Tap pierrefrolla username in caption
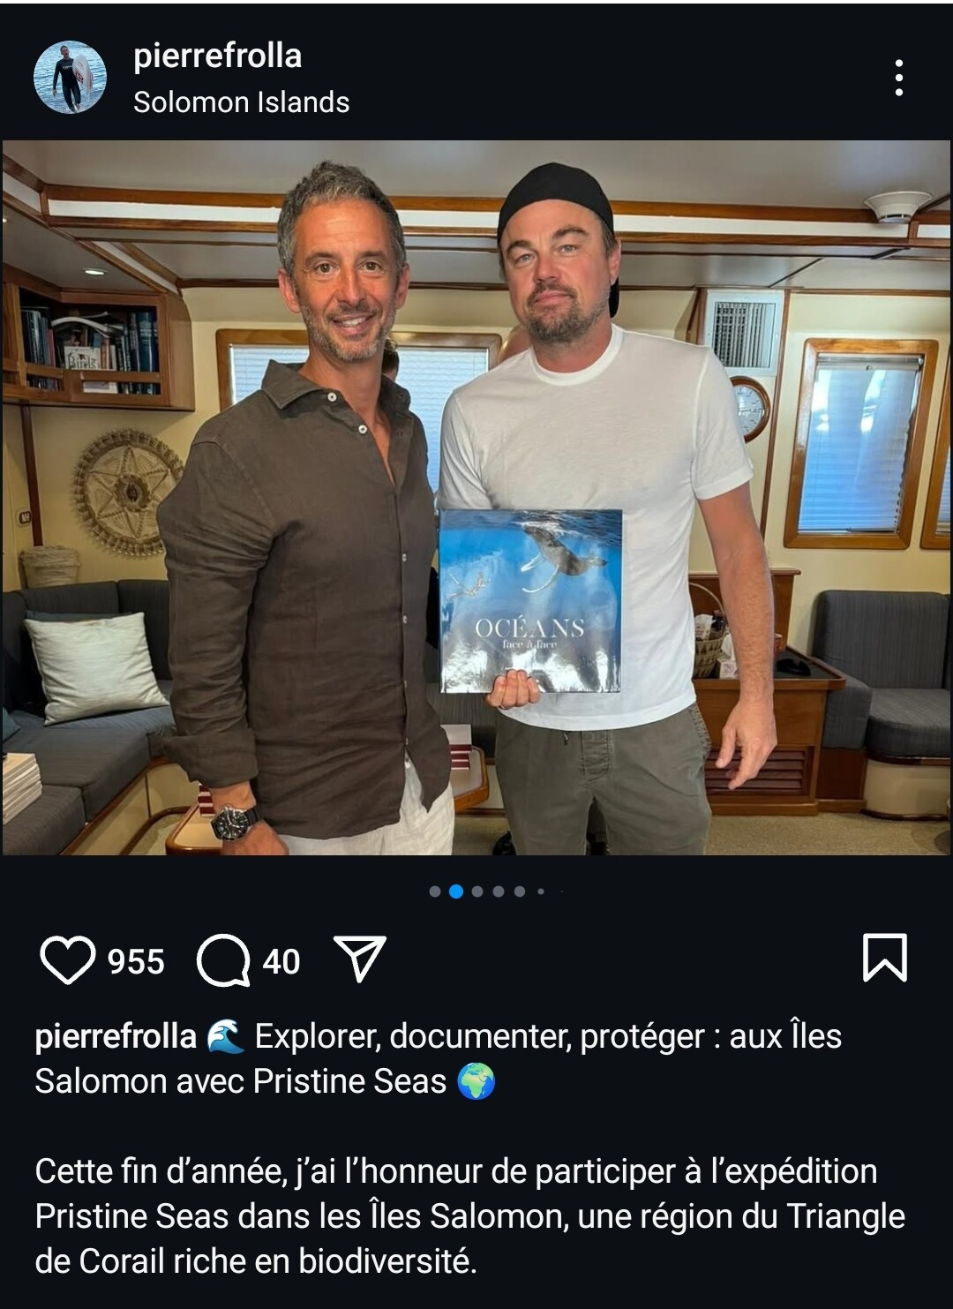953x1309 pixels. tap(116, 1036)
